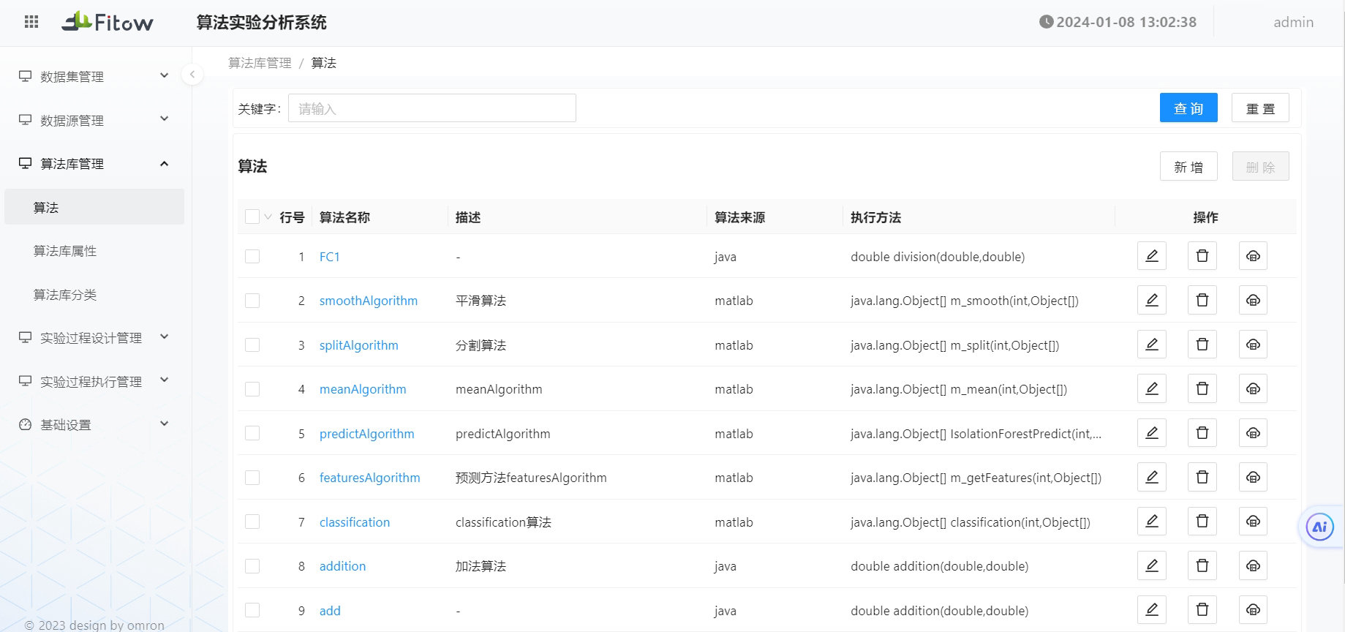Check the box for addition row
Image resolution: width=1345 pixels, height=632 pixels.
tap(252, 566)
